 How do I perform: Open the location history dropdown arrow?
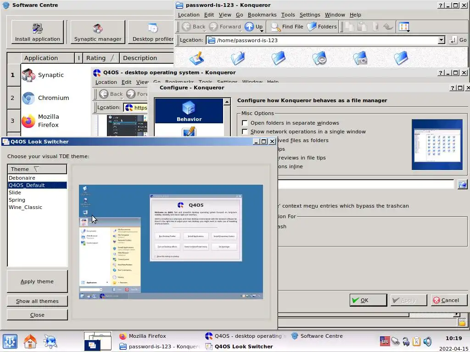point(441,40)
